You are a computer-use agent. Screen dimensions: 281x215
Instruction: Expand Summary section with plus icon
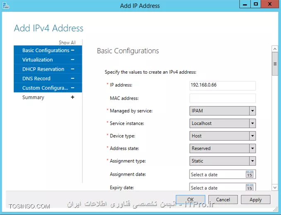point(73,97)
